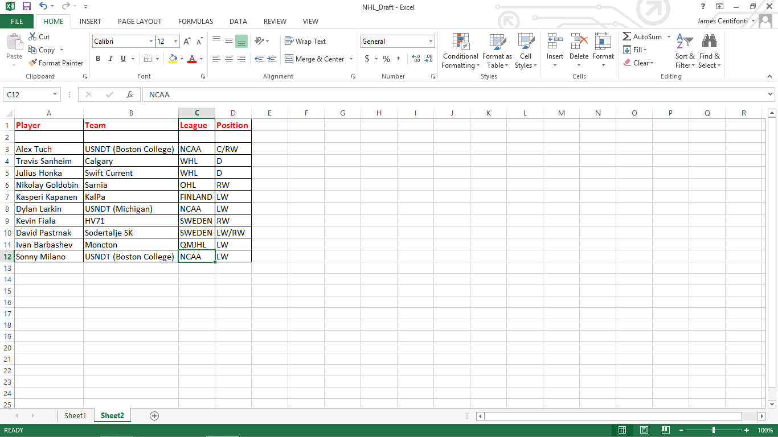
Task: Align cell text to the right
Action: coord(241,59)
